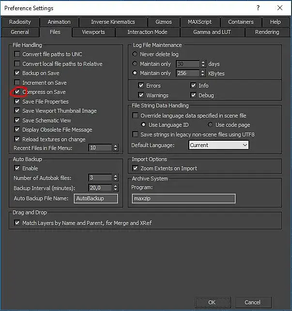Uncheck Compress on Save

(17, 92)
